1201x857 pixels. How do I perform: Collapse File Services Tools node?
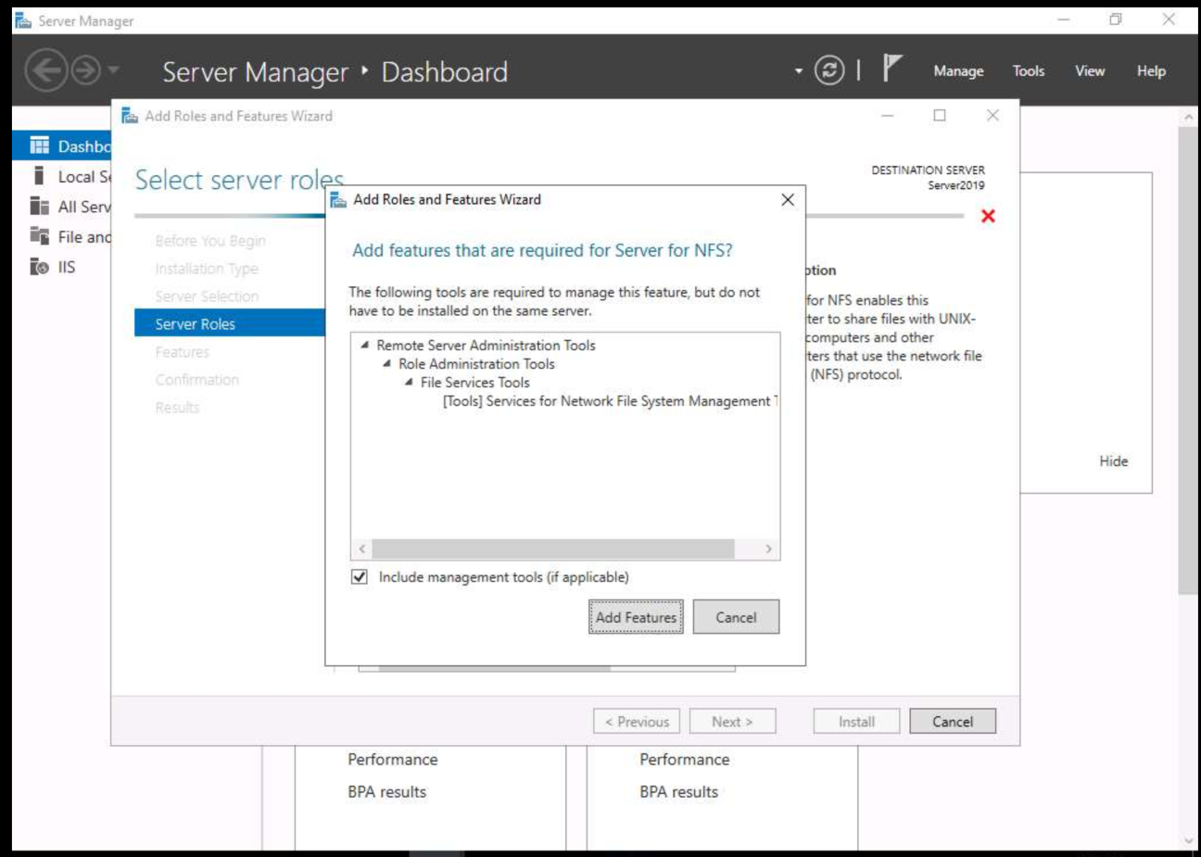[x=409, y=382]
